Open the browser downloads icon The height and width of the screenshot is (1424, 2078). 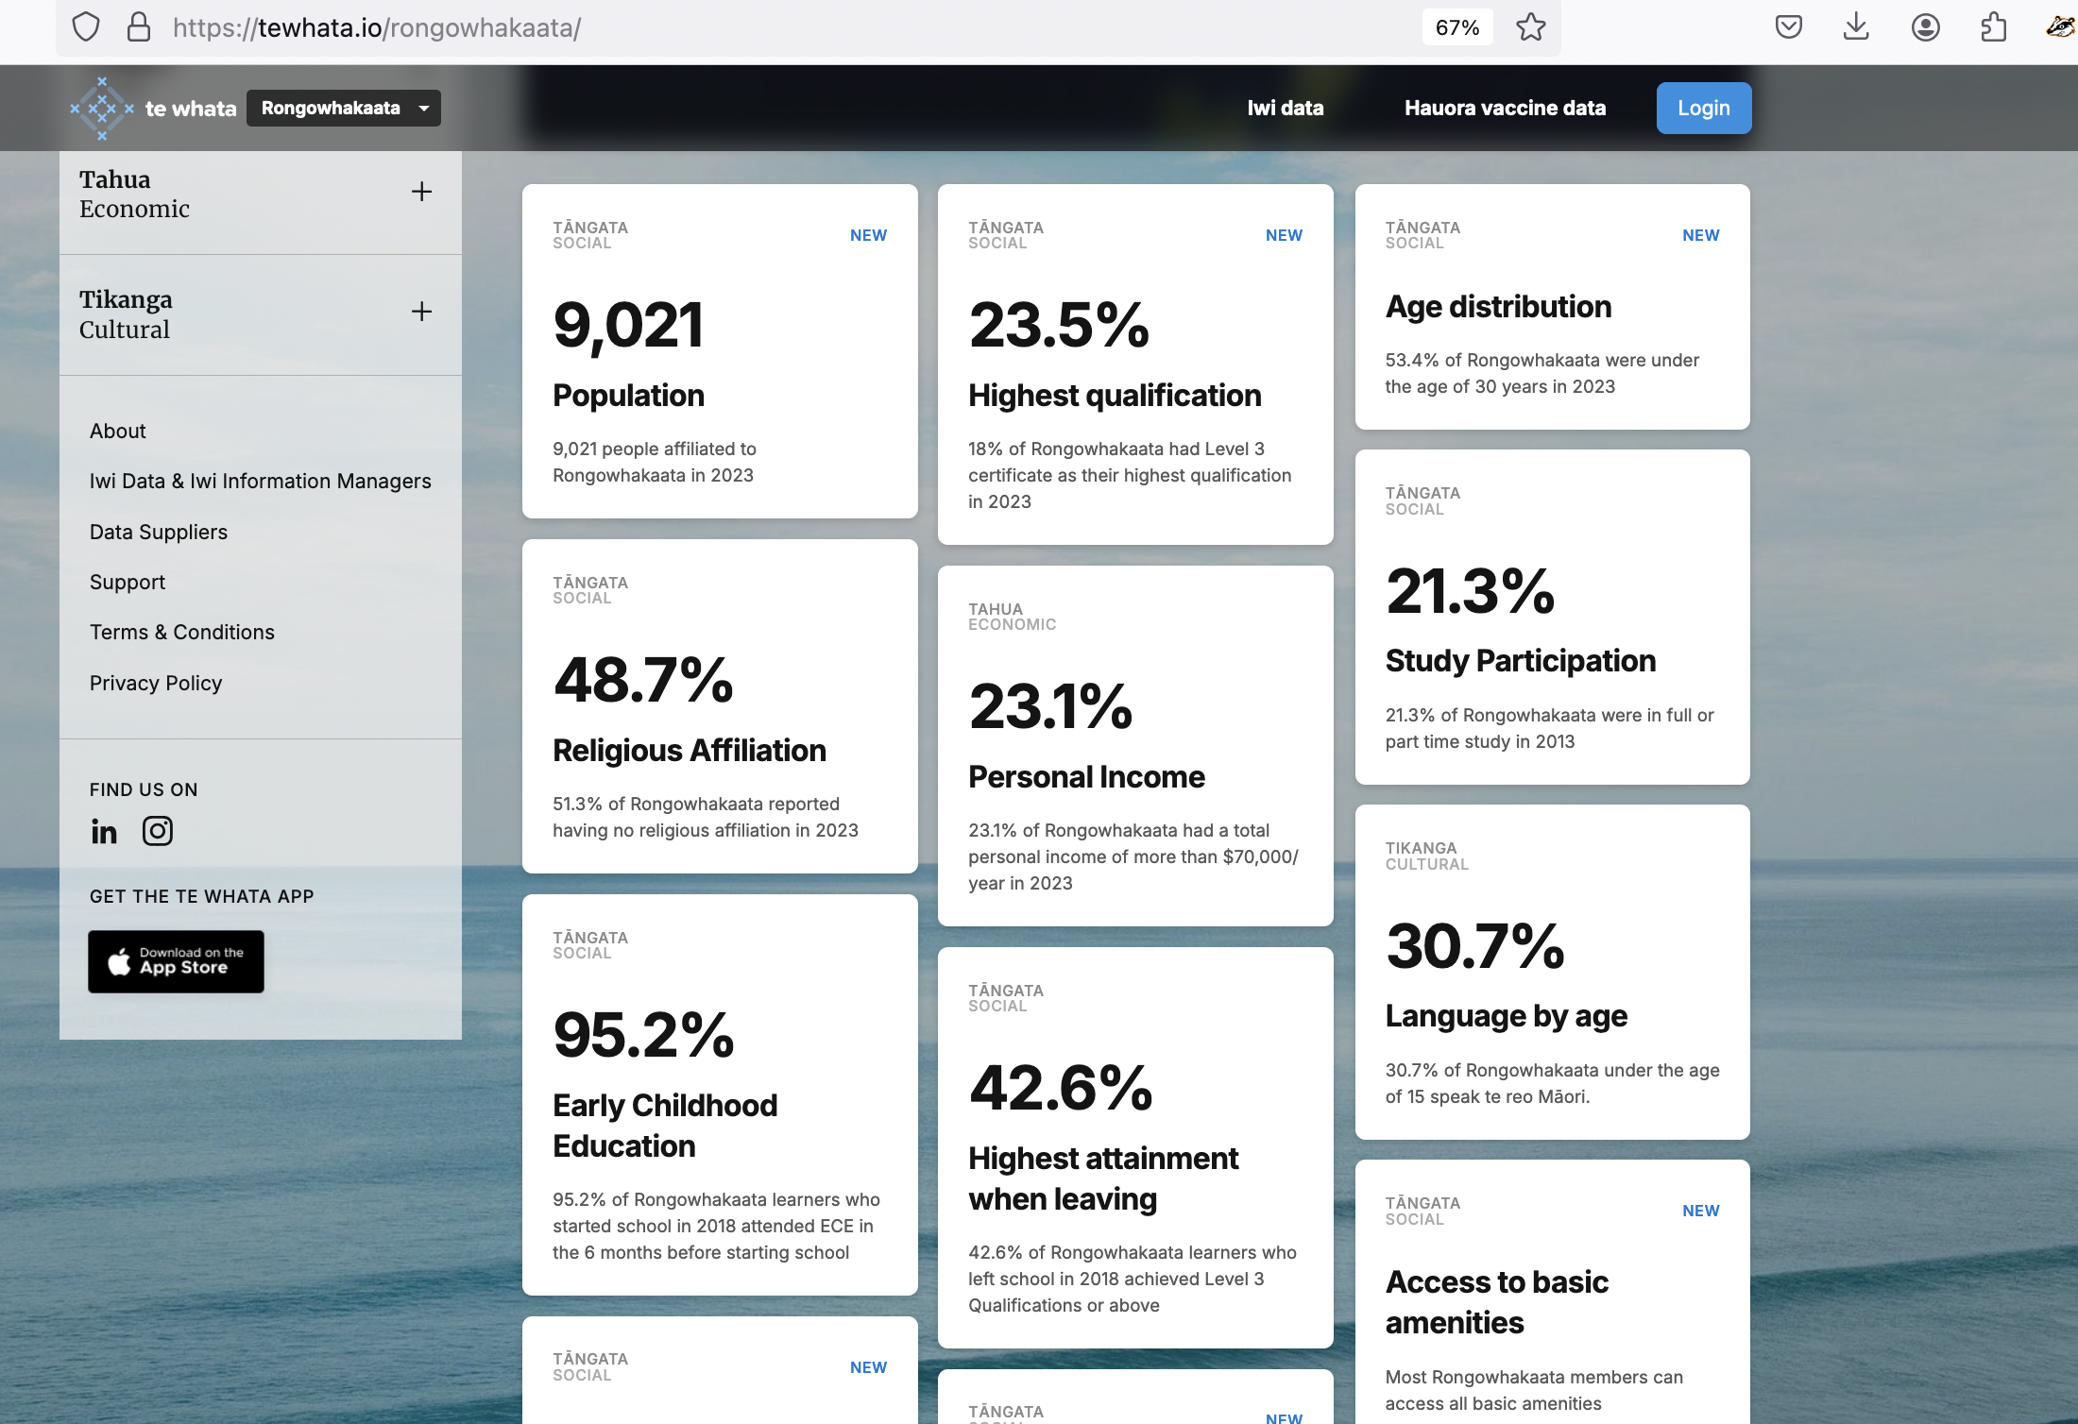coord(1856,27)
